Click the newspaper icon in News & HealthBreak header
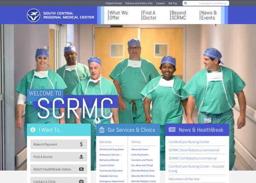The image size is (256, 183). tap(172, 130)
